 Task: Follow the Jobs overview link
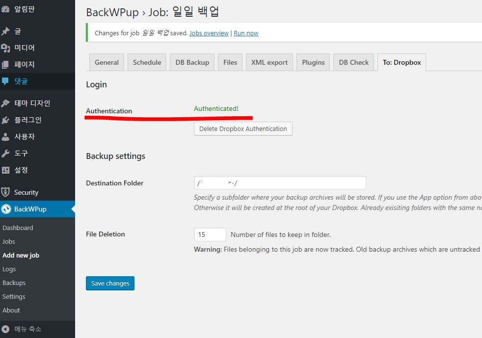(209, 33)
